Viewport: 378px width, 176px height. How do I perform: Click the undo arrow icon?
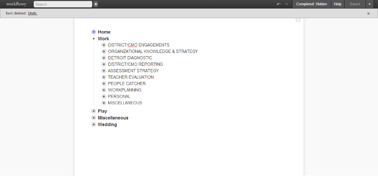click(x=279, y=4)
